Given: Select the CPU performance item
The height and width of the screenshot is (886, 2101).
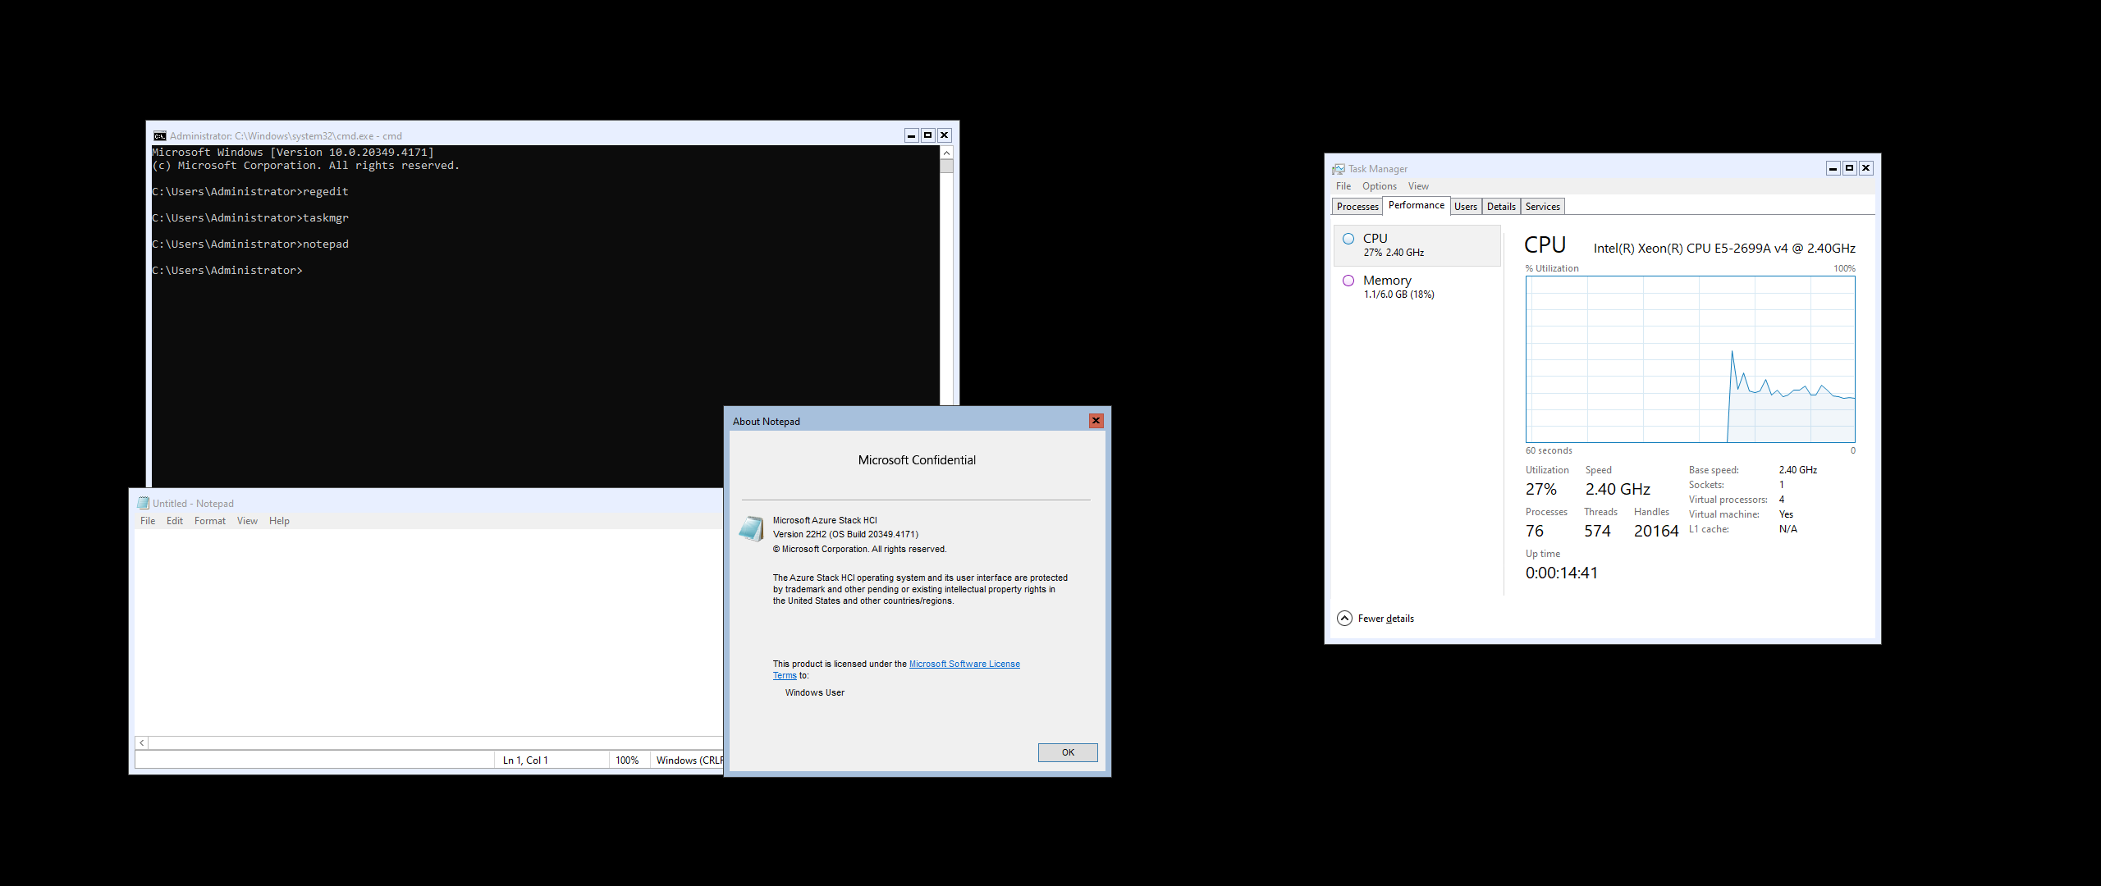Looking at the screenshot, I should pyautogui.click(x=1417, y=245).
